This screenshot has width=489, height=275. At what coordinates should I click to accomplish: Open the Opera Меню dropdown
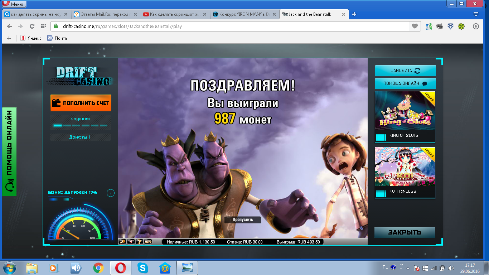pos(14,4)
